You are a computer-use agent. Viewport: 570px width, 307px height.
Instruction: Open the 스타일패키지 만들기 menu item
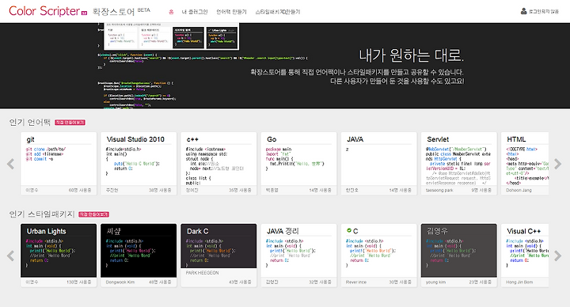(278, 12)
